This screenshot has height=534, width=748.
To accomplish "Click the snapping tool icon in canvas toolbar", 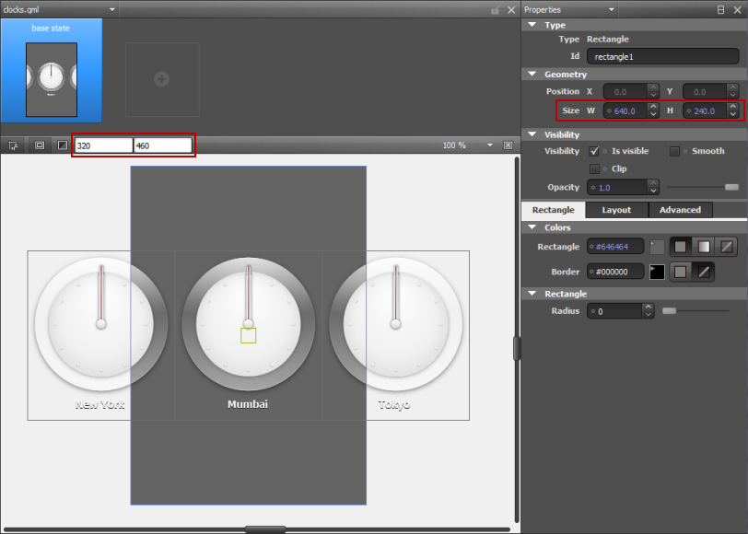I will pos(13,145).
